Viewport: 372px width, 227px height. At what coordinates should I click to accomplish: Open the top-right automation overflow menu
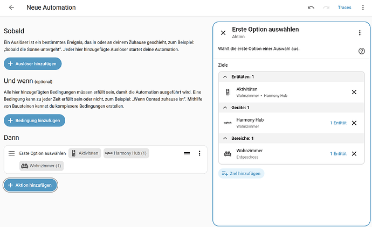tap(363, 8)
